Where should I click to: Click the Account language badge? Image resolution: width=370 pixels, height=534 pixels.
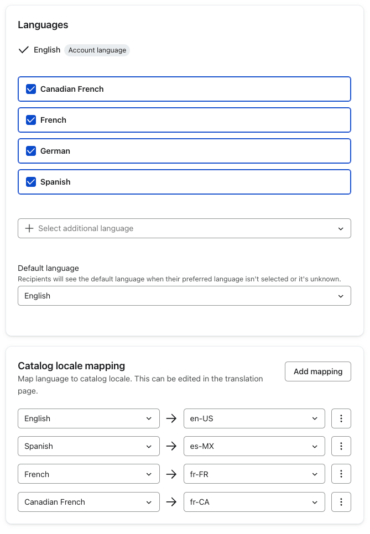(97, 50)
